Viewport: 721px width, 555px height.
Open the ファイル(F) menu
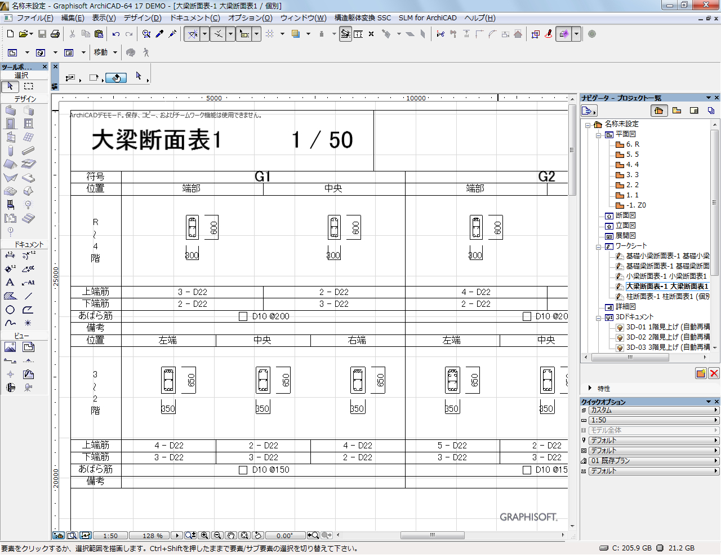tap(35, 18)
